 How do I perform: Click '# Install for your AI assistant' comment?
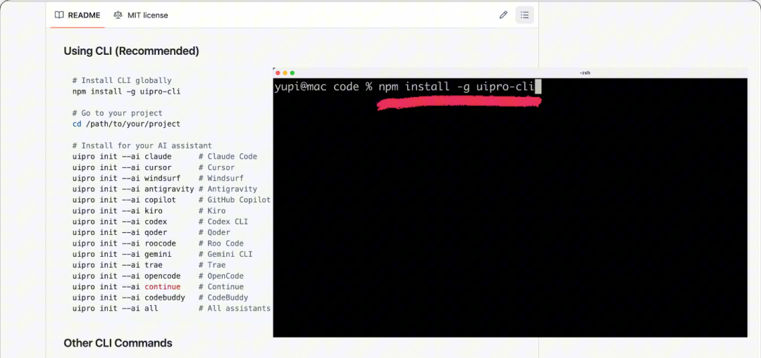(142, 146)
